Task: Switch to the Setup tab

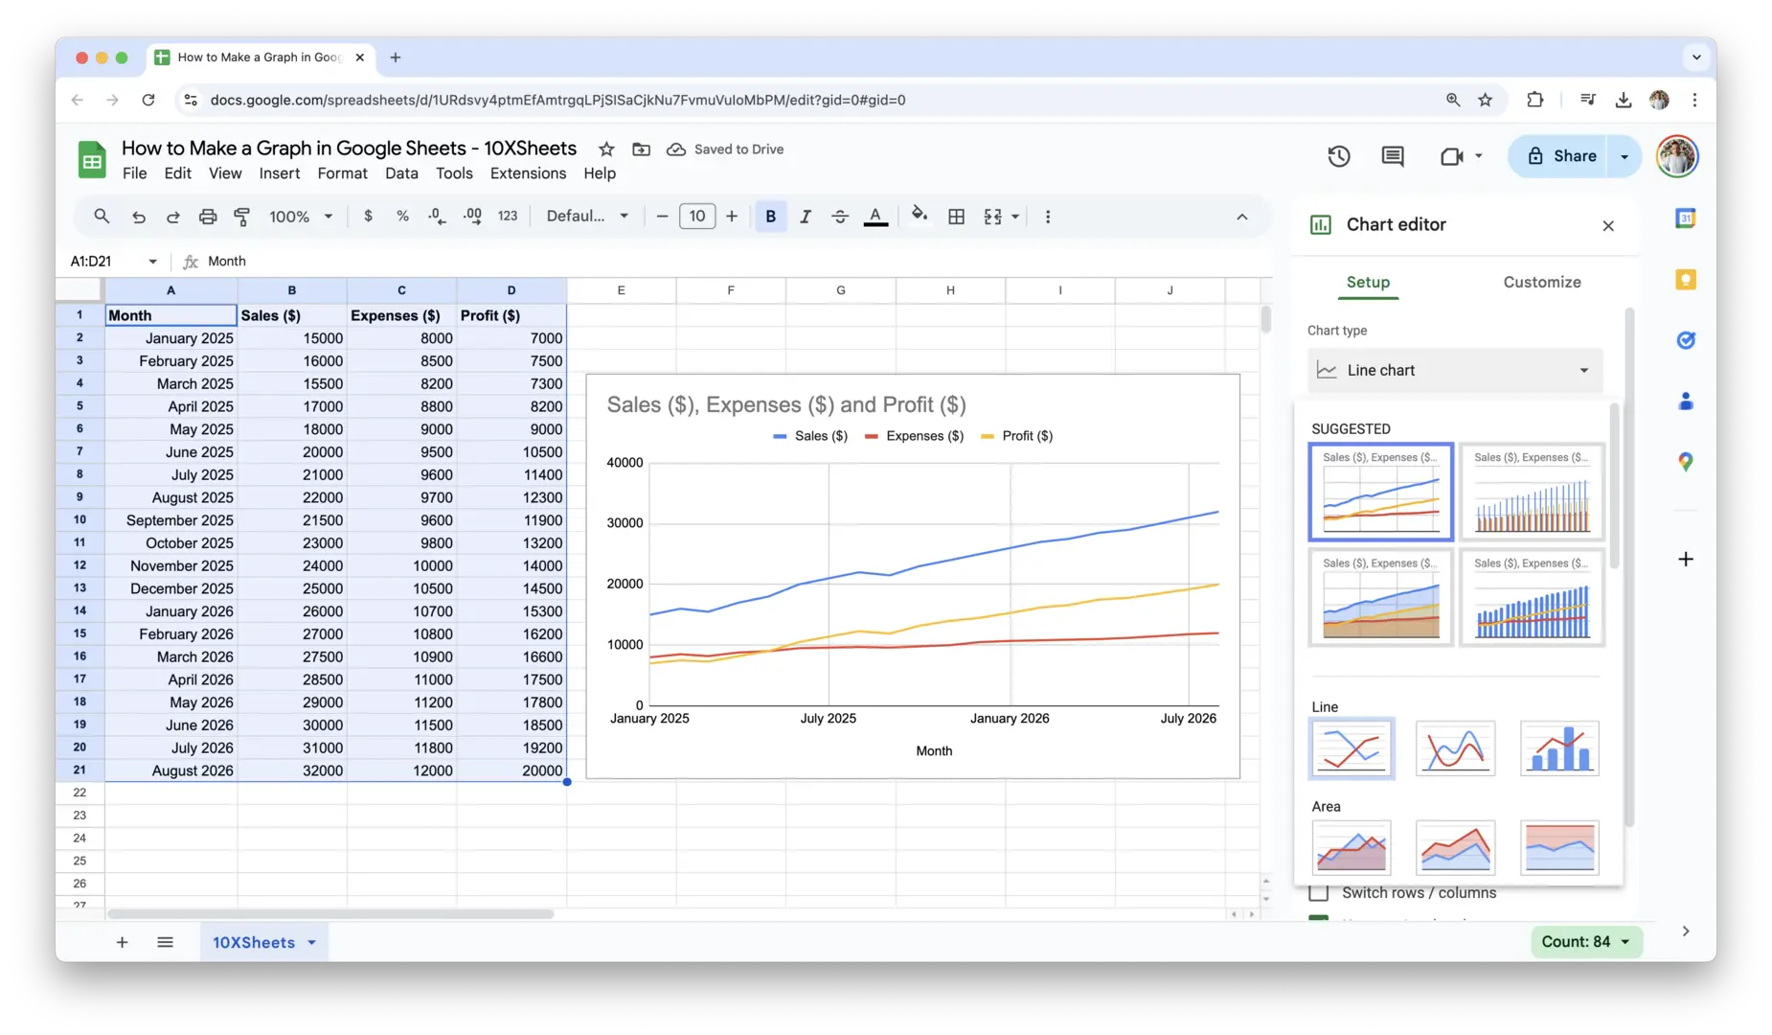Action: pyautogui.click(x=1368, y=282)
